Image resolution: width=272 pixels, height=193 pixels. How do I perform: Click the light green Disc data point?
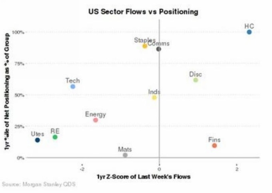click(x=196, y=80)
